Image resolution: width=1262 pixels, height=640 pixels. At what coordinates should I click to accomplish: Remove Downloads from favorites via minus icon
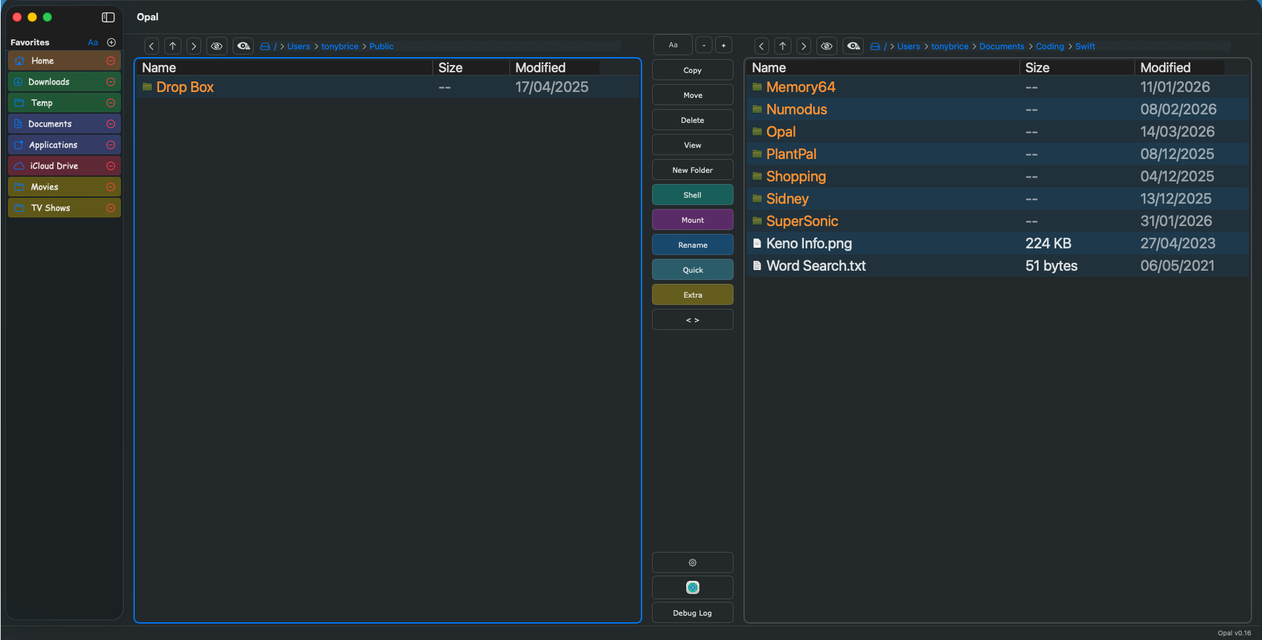110,82
